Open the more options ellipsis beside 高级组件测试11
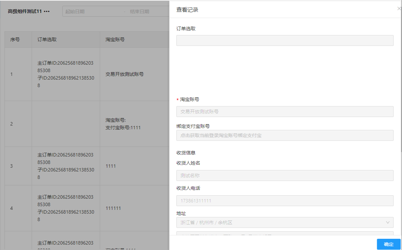 coord(47,12)
